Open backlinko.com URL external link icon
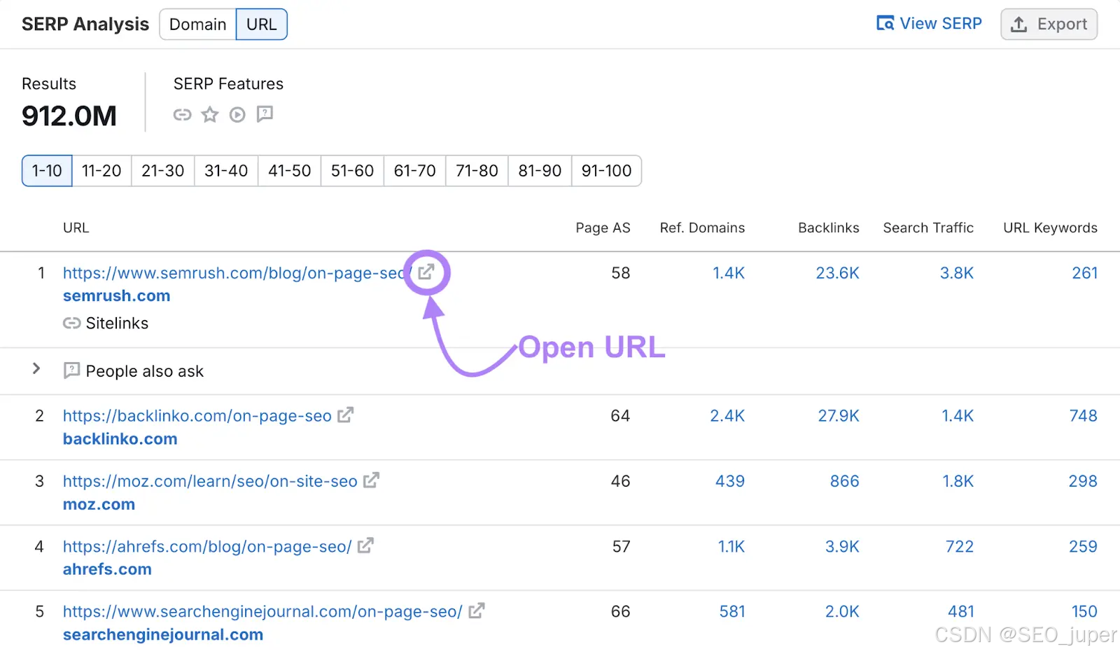The image size is (1120, 654). click(x=345, y=415)
